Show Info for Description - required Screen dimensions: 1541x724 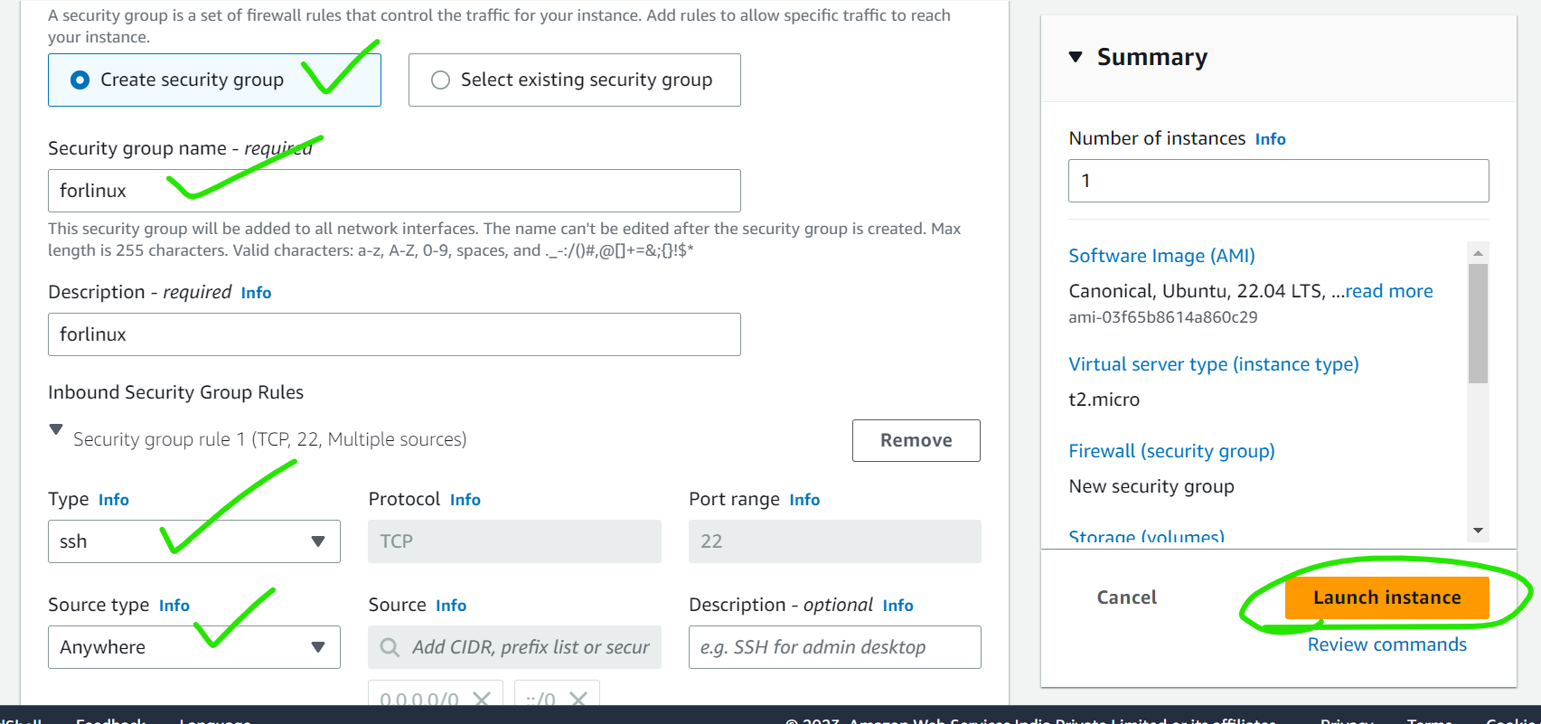pyautogui.click(x=256, y=293)
